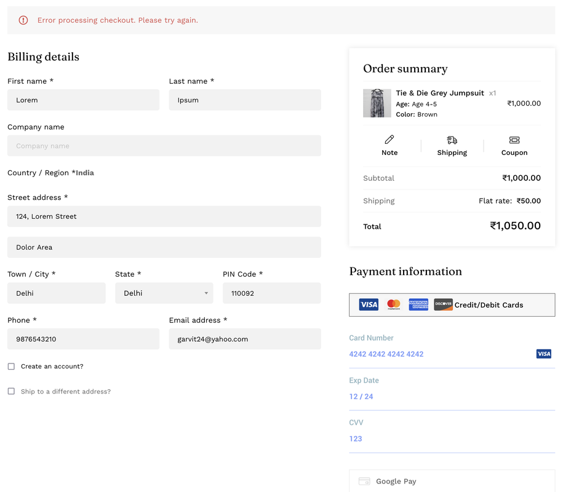
Task: Click the Mastercard logo icon
Action: [394, 304]
